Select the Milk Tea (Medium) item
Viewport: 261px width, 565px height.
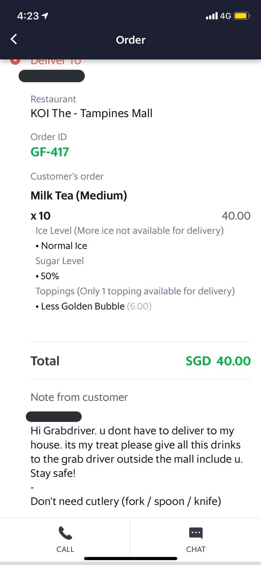tap(79, 195)
